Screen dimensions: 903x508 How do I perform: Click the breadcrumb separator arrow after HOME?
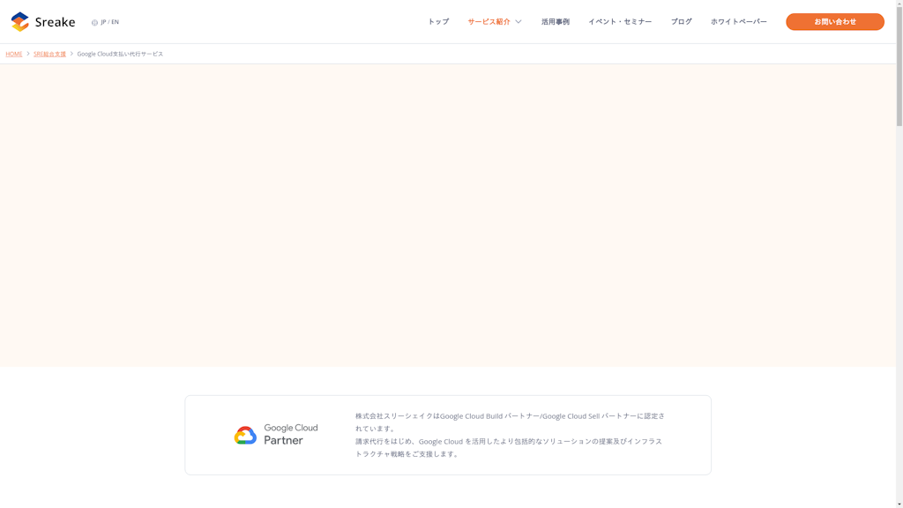click(26, 54)
